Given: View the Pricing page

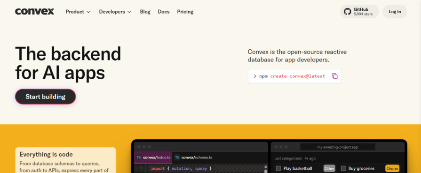Looking at the screenshot, I should 185,12.
